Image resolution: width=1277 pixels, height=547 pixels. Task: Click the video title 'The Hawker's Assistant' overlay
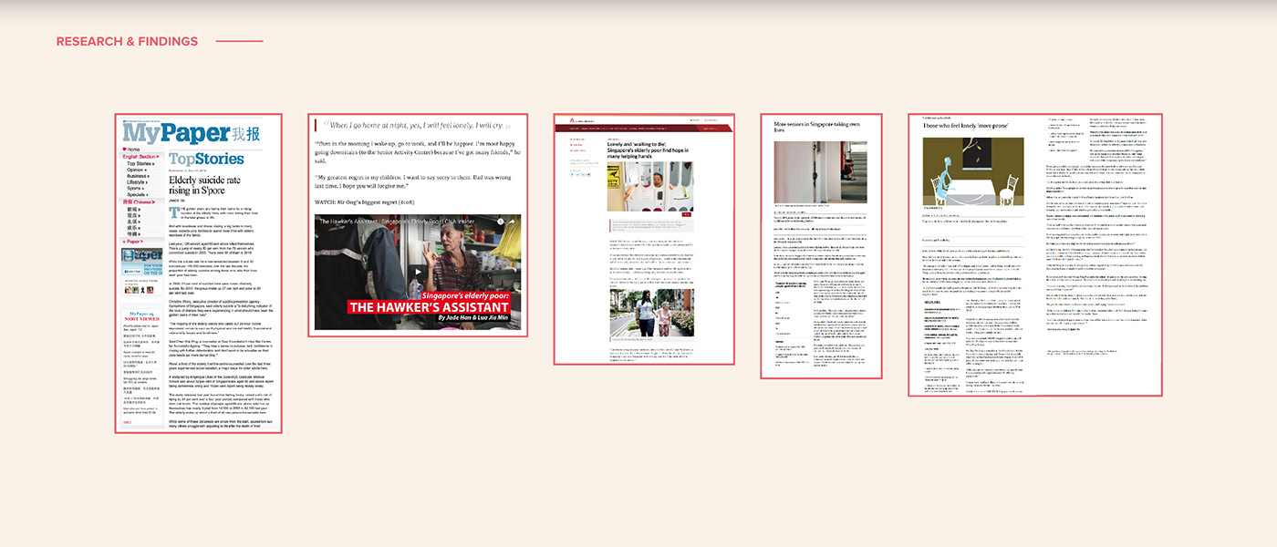(396, 222)
